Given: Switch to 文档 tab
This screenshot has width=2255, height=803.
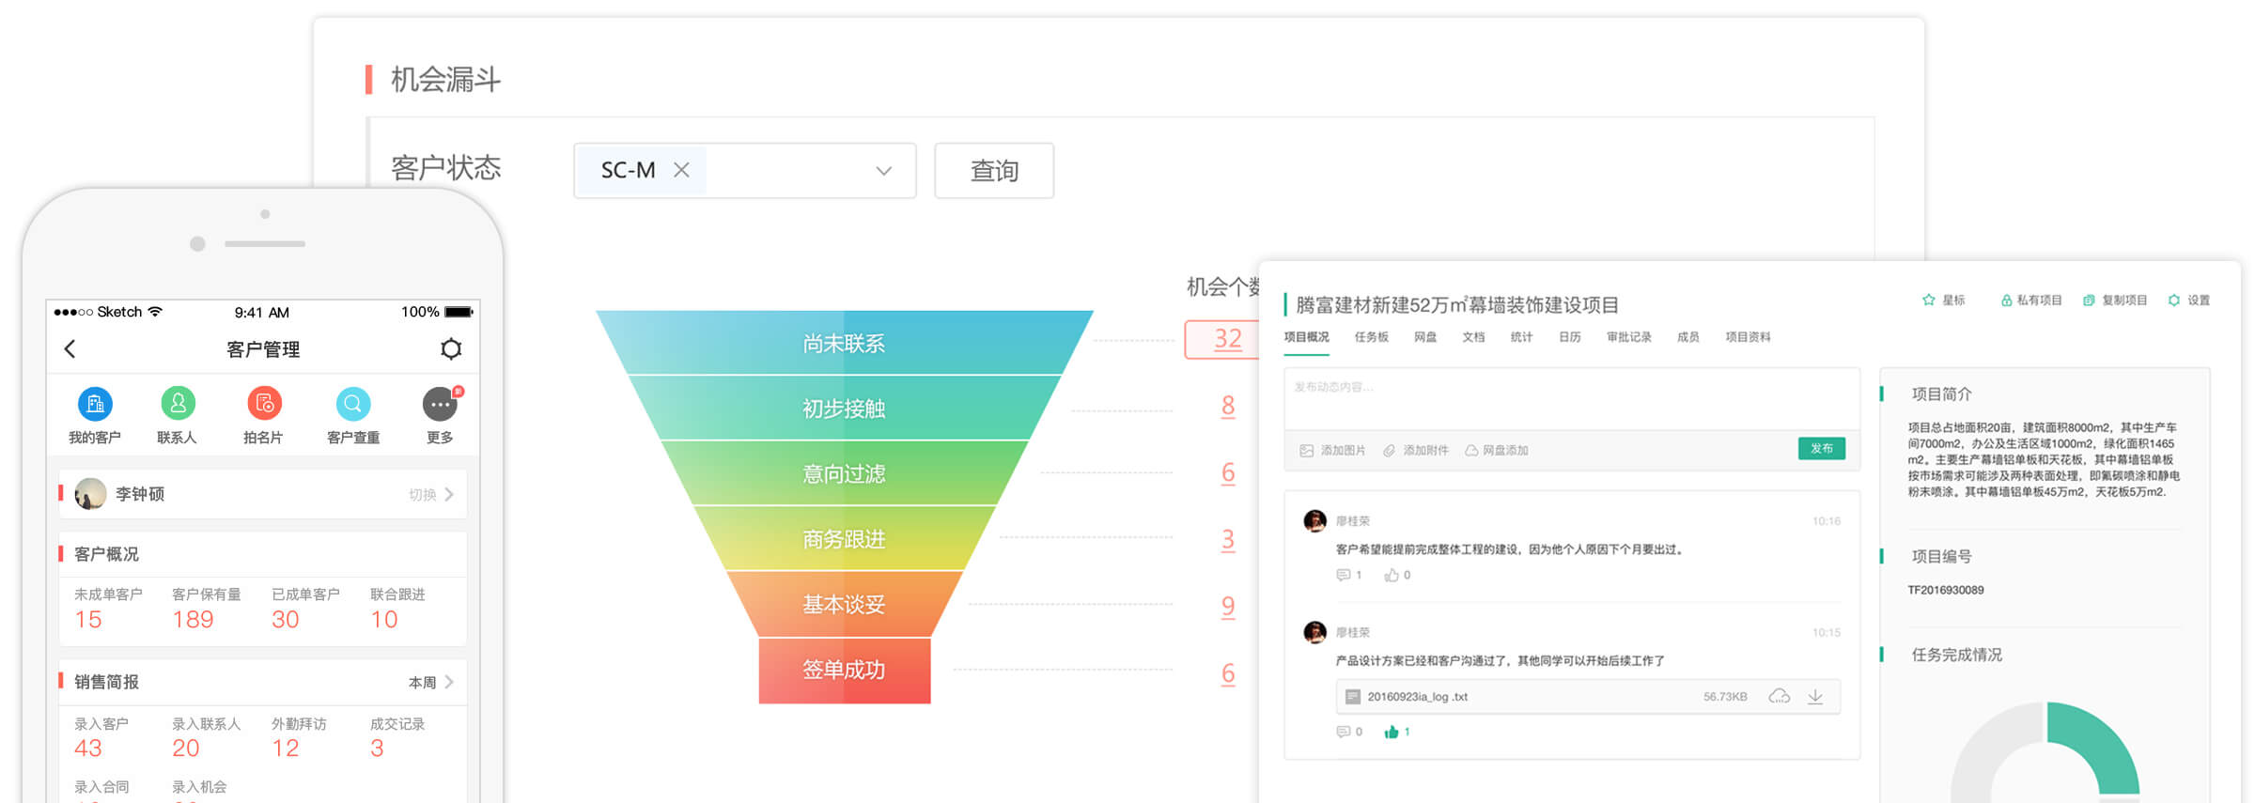Looking at the screenshot, I should [x=1473, y=337].
